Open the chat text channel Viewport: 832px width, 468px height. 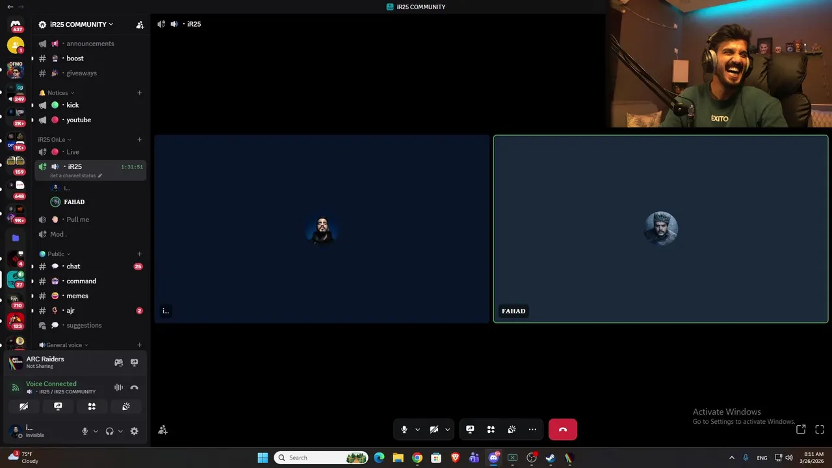click(90, 266)
